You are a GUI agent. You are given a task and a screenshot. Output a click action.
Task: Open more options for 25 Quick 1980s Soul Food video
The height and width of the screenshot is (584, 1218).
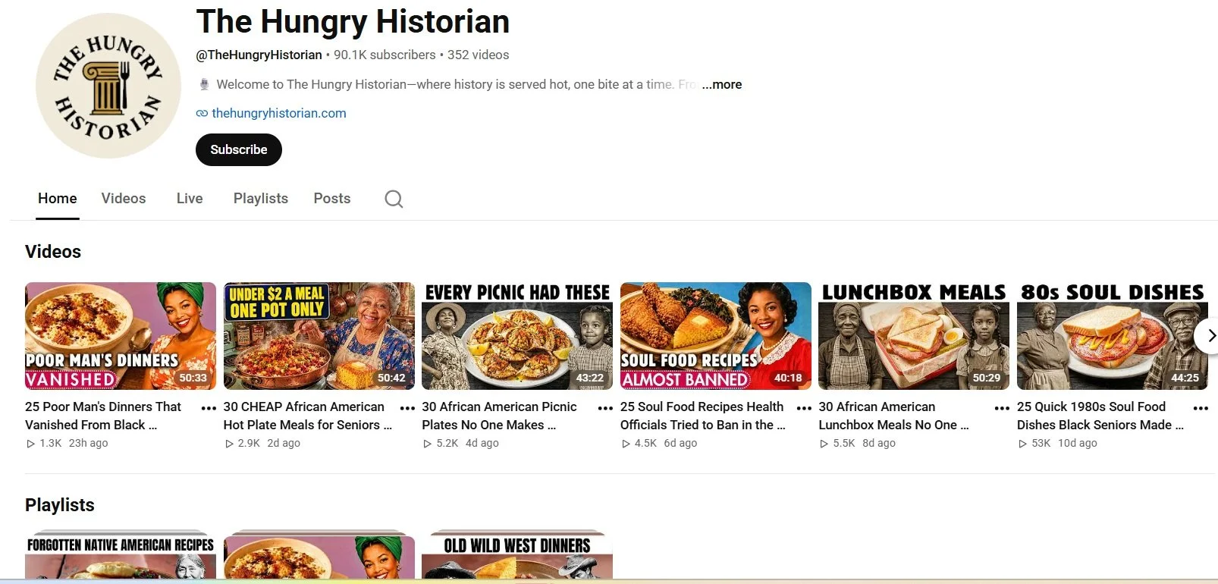(1201, 408)
